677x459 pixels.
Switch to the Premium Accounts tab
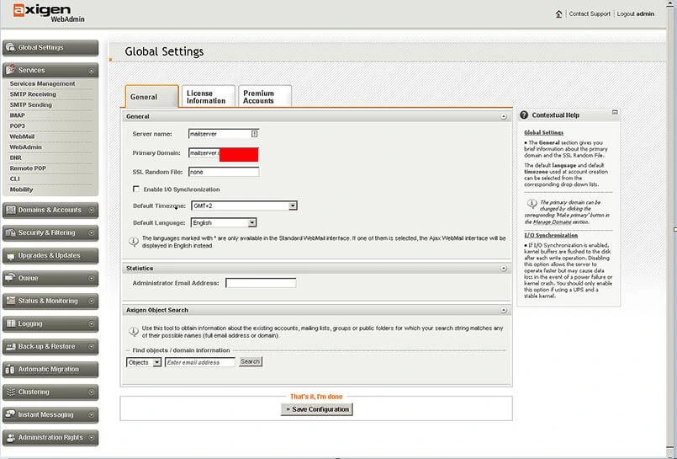click(x=265, y=96)
